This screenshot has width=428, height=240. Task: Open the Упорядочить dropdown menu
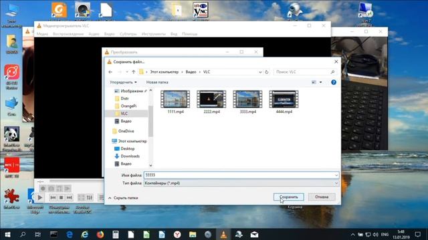pos(123,82)
